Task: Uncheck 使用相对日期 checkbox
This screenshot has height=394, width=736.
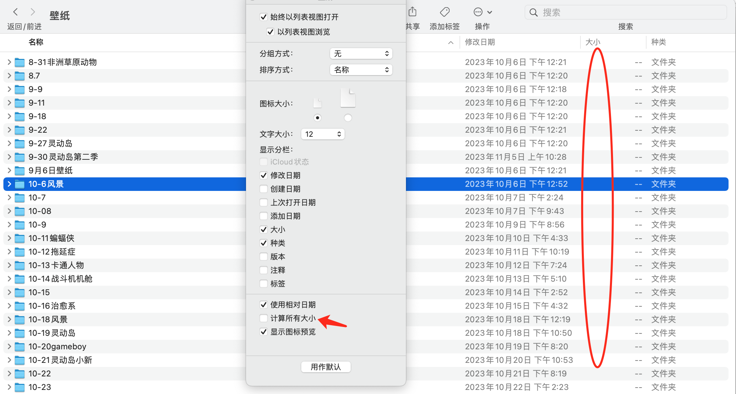Action: tap(264, 305)
